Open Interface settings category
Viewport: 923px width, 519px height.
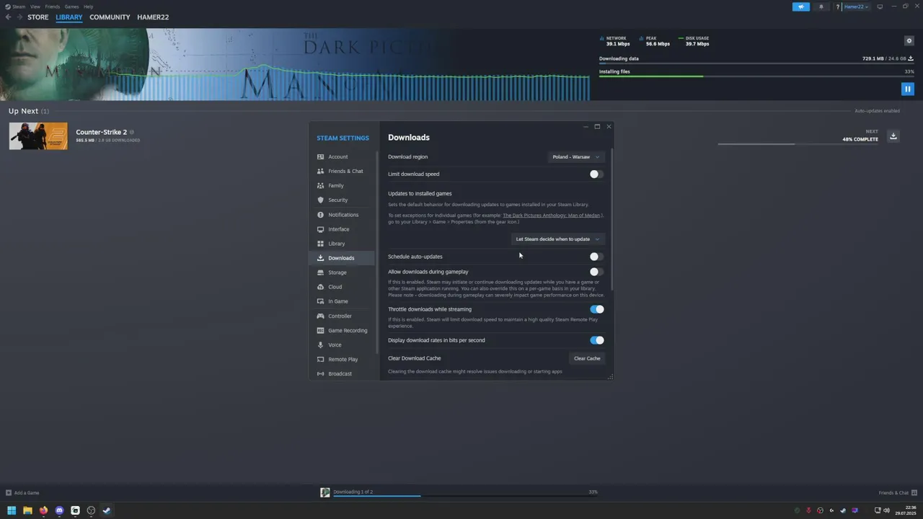tap(342, 229)
